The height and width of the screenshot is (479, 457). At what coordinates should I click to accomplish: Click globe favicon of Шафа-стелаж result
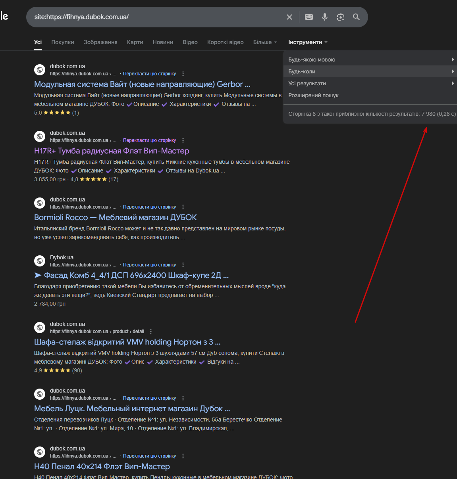point(40,328)
